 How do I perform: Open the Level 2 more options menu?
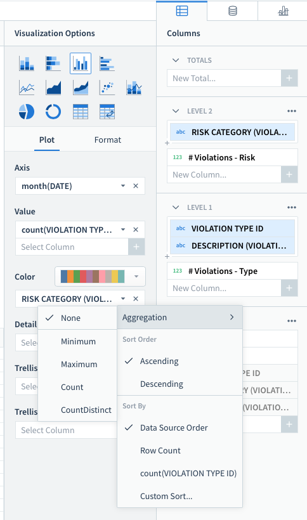(x=292, y=111)
